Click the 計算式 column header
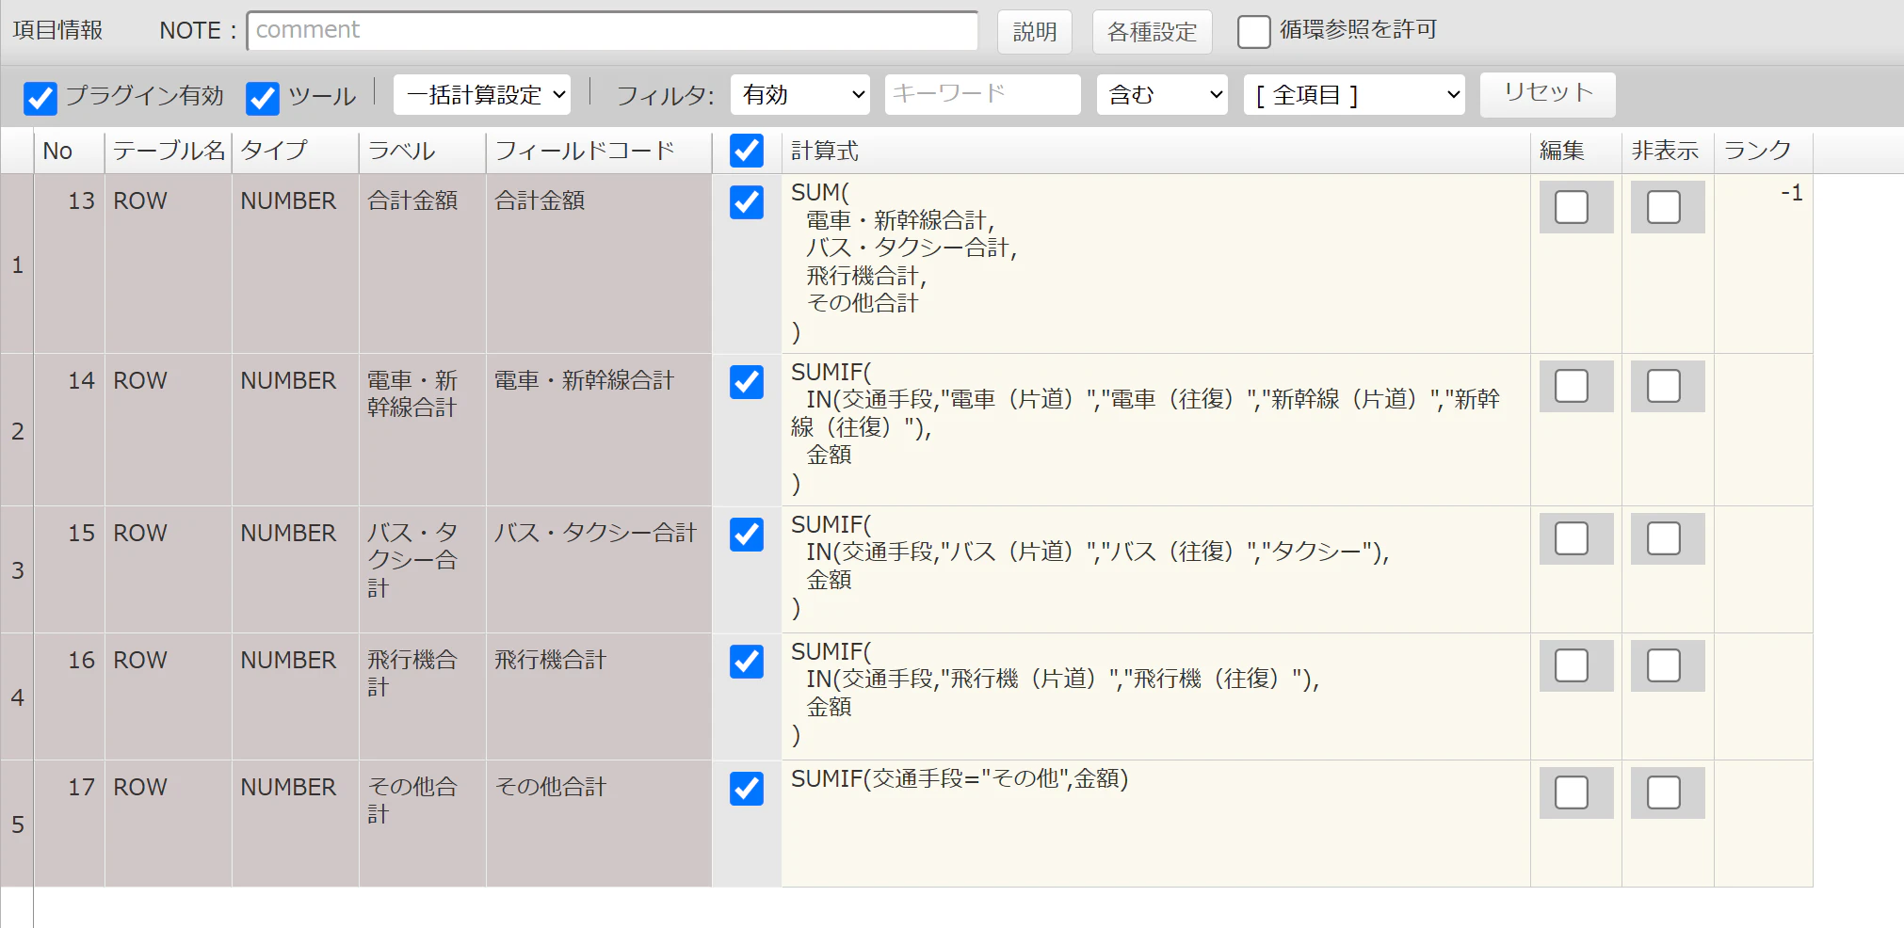 pos(1155,151)
